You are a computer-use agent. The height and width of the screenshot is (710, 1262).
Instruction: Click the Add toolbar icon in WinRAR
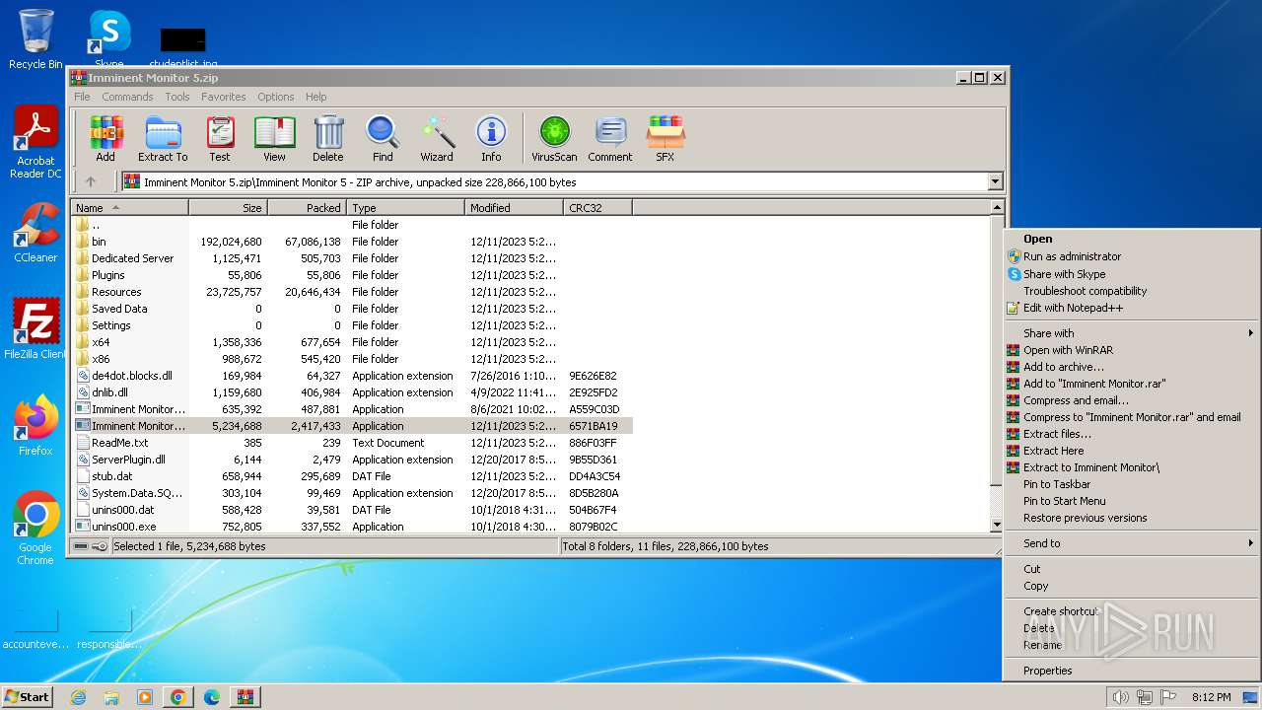(x=105, y=139)
